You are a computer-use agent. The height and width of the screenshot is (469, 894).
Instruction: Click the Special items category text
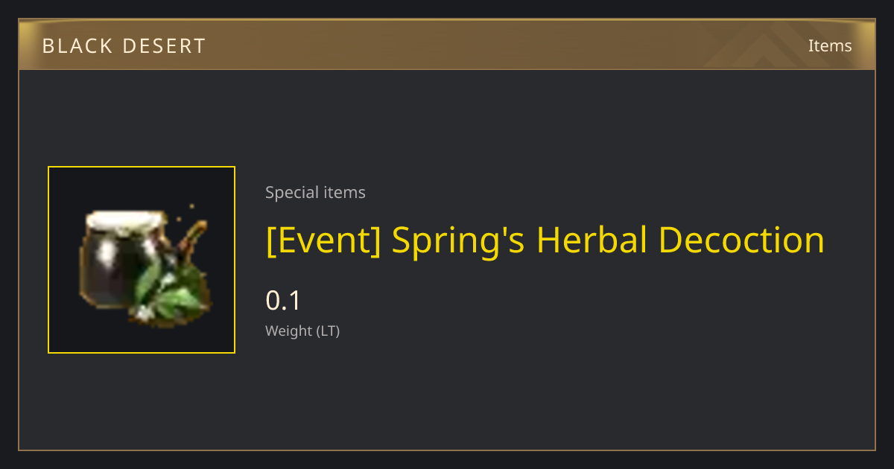pos(315,193)
